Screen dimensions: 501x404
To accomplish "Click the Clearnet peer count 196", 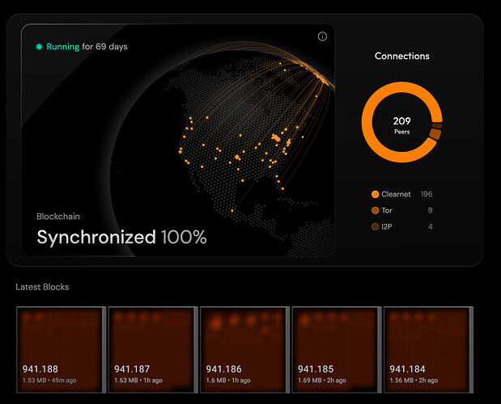I will [427, 194].
